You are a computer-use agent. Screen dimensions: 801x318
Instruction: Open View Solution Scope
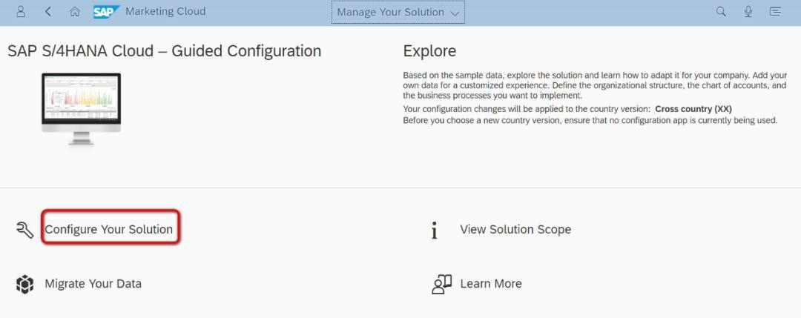click(515, 229)
